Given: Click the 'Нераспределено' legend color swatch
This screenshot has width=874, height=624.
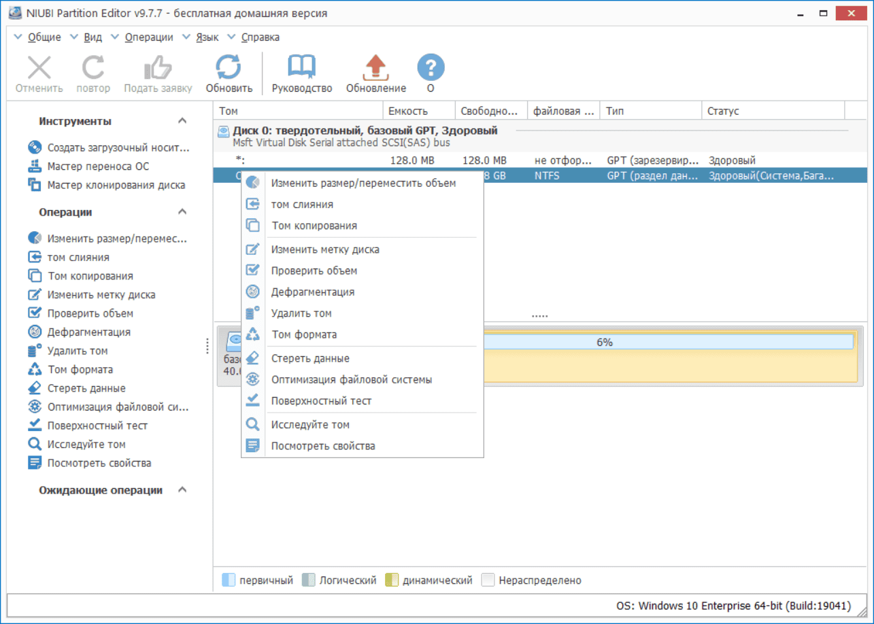Looking at the screenshot, I should 488,580.
